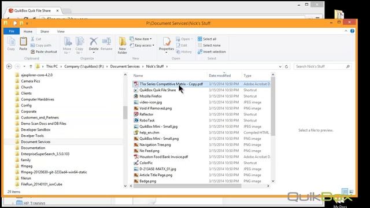The image size is (370, 208).
Task: Open the Copy to dropdown
Action: pos(79,46)
